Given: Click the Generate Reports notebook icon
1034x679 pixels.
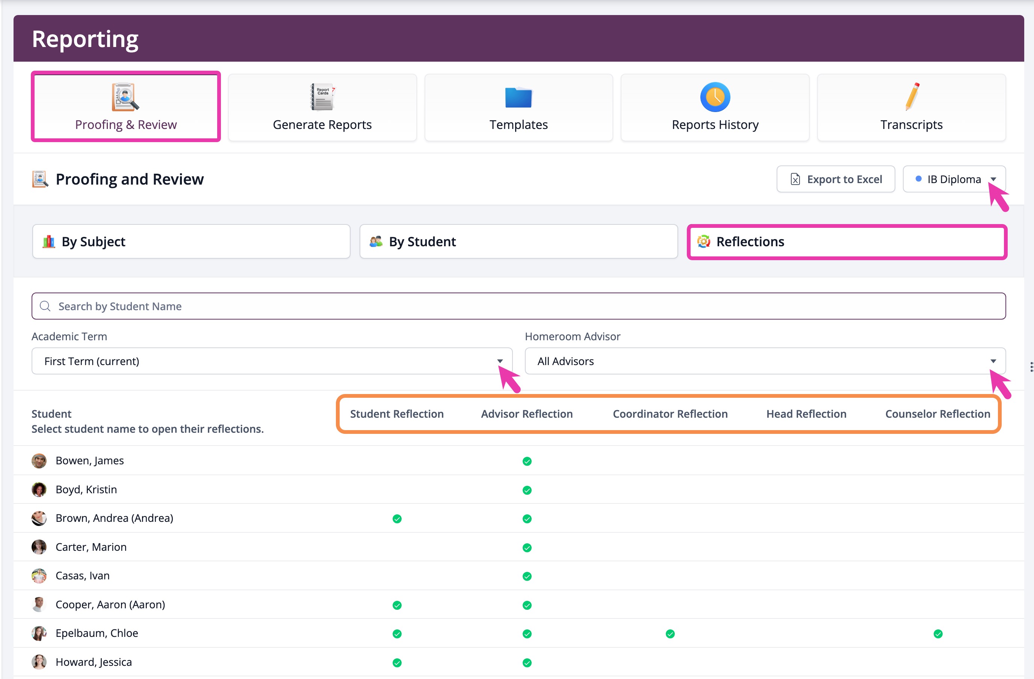Looking at the screenshot, I should 322,97.
